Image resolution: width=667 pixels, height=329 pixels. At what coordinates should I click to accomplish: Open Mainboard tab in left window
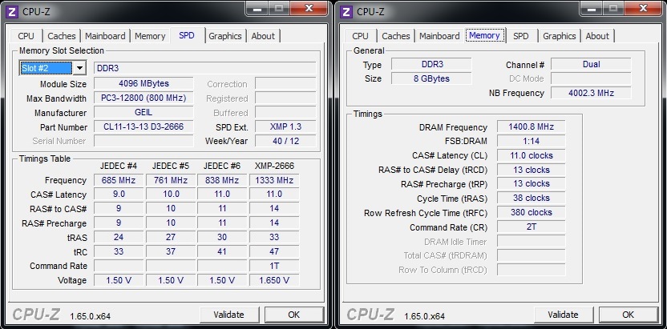click(x=105, y=36)
